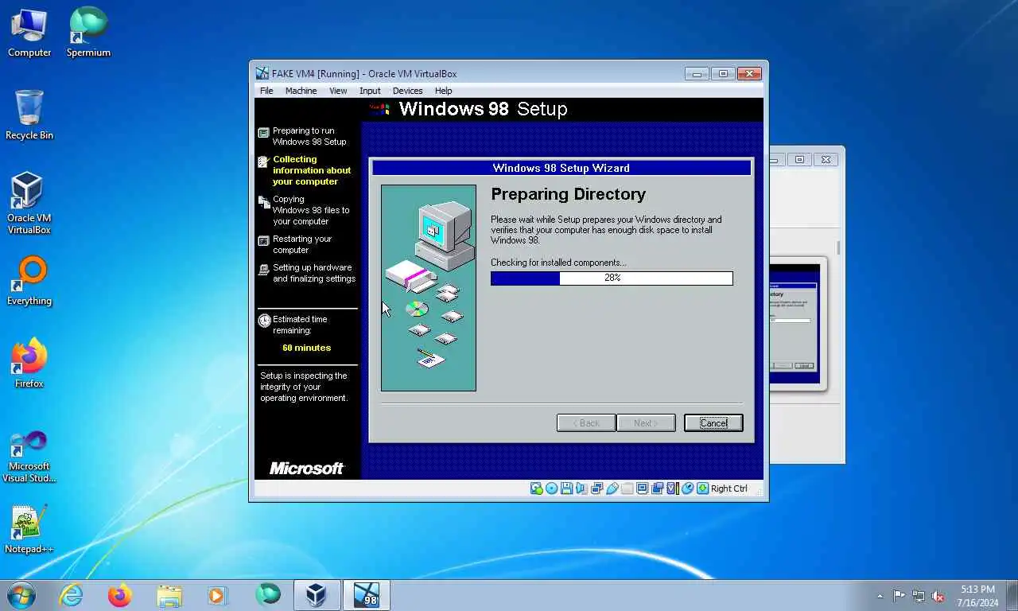Image resolution: width=1018 pixels, height=611 pixels.
Task: Click the network adapter status icon
Action: [596, 488]
